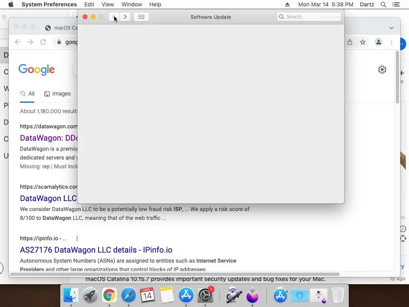Screen dimensions: 409x307
Task: Open the Chrome profile avatar
Action: tap(379, 42)
